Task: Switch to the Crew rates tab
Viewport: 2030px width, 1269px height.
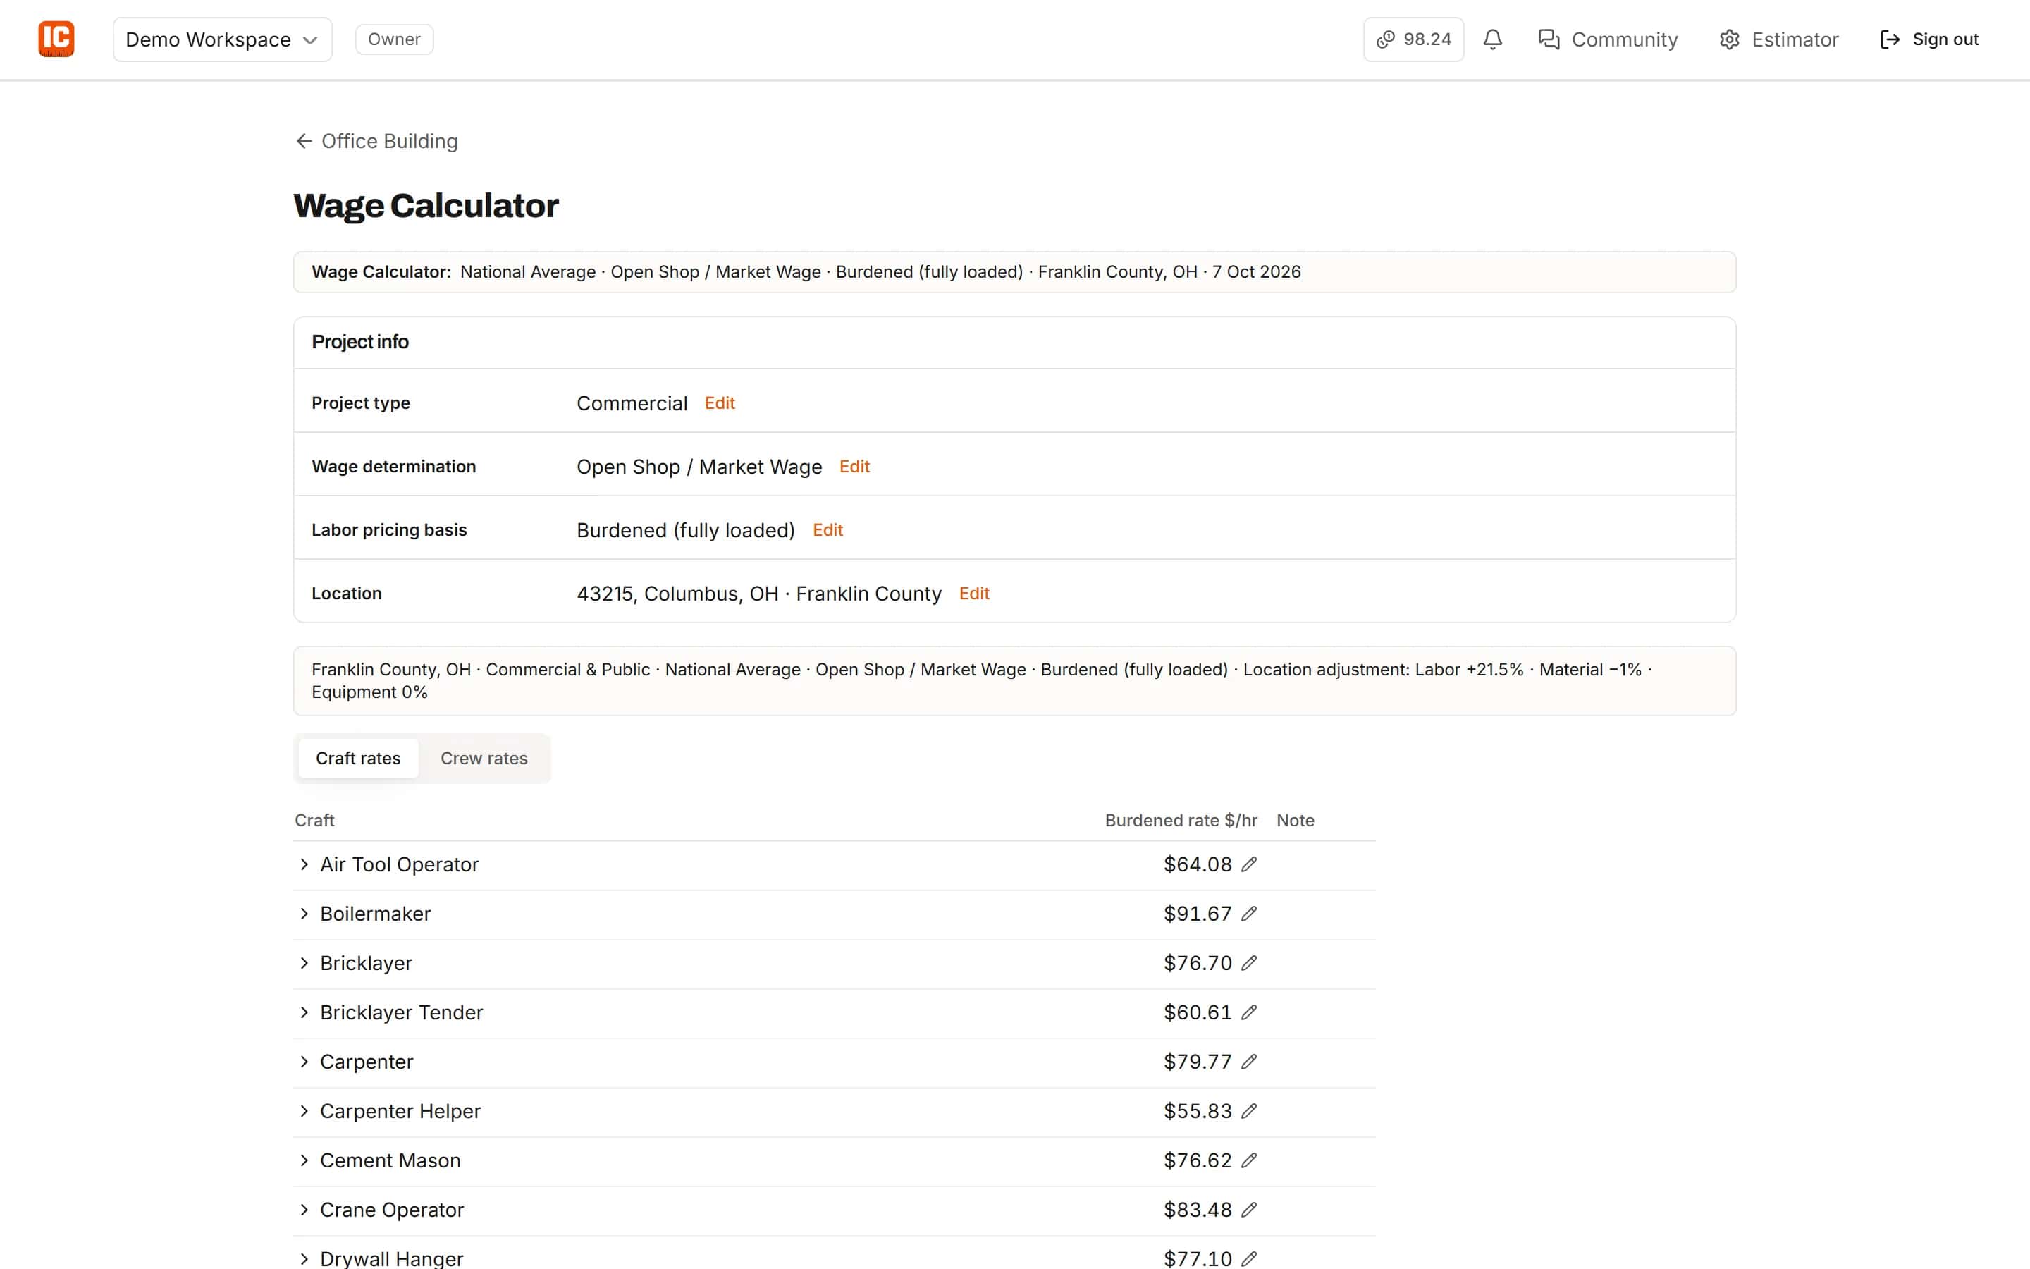Action: pos(484,759)
